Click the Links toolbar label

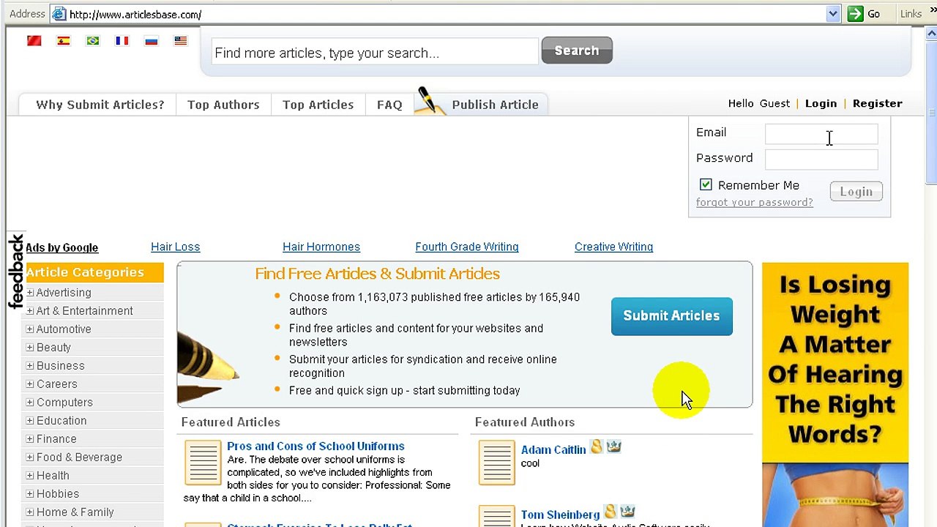(911, 14)
